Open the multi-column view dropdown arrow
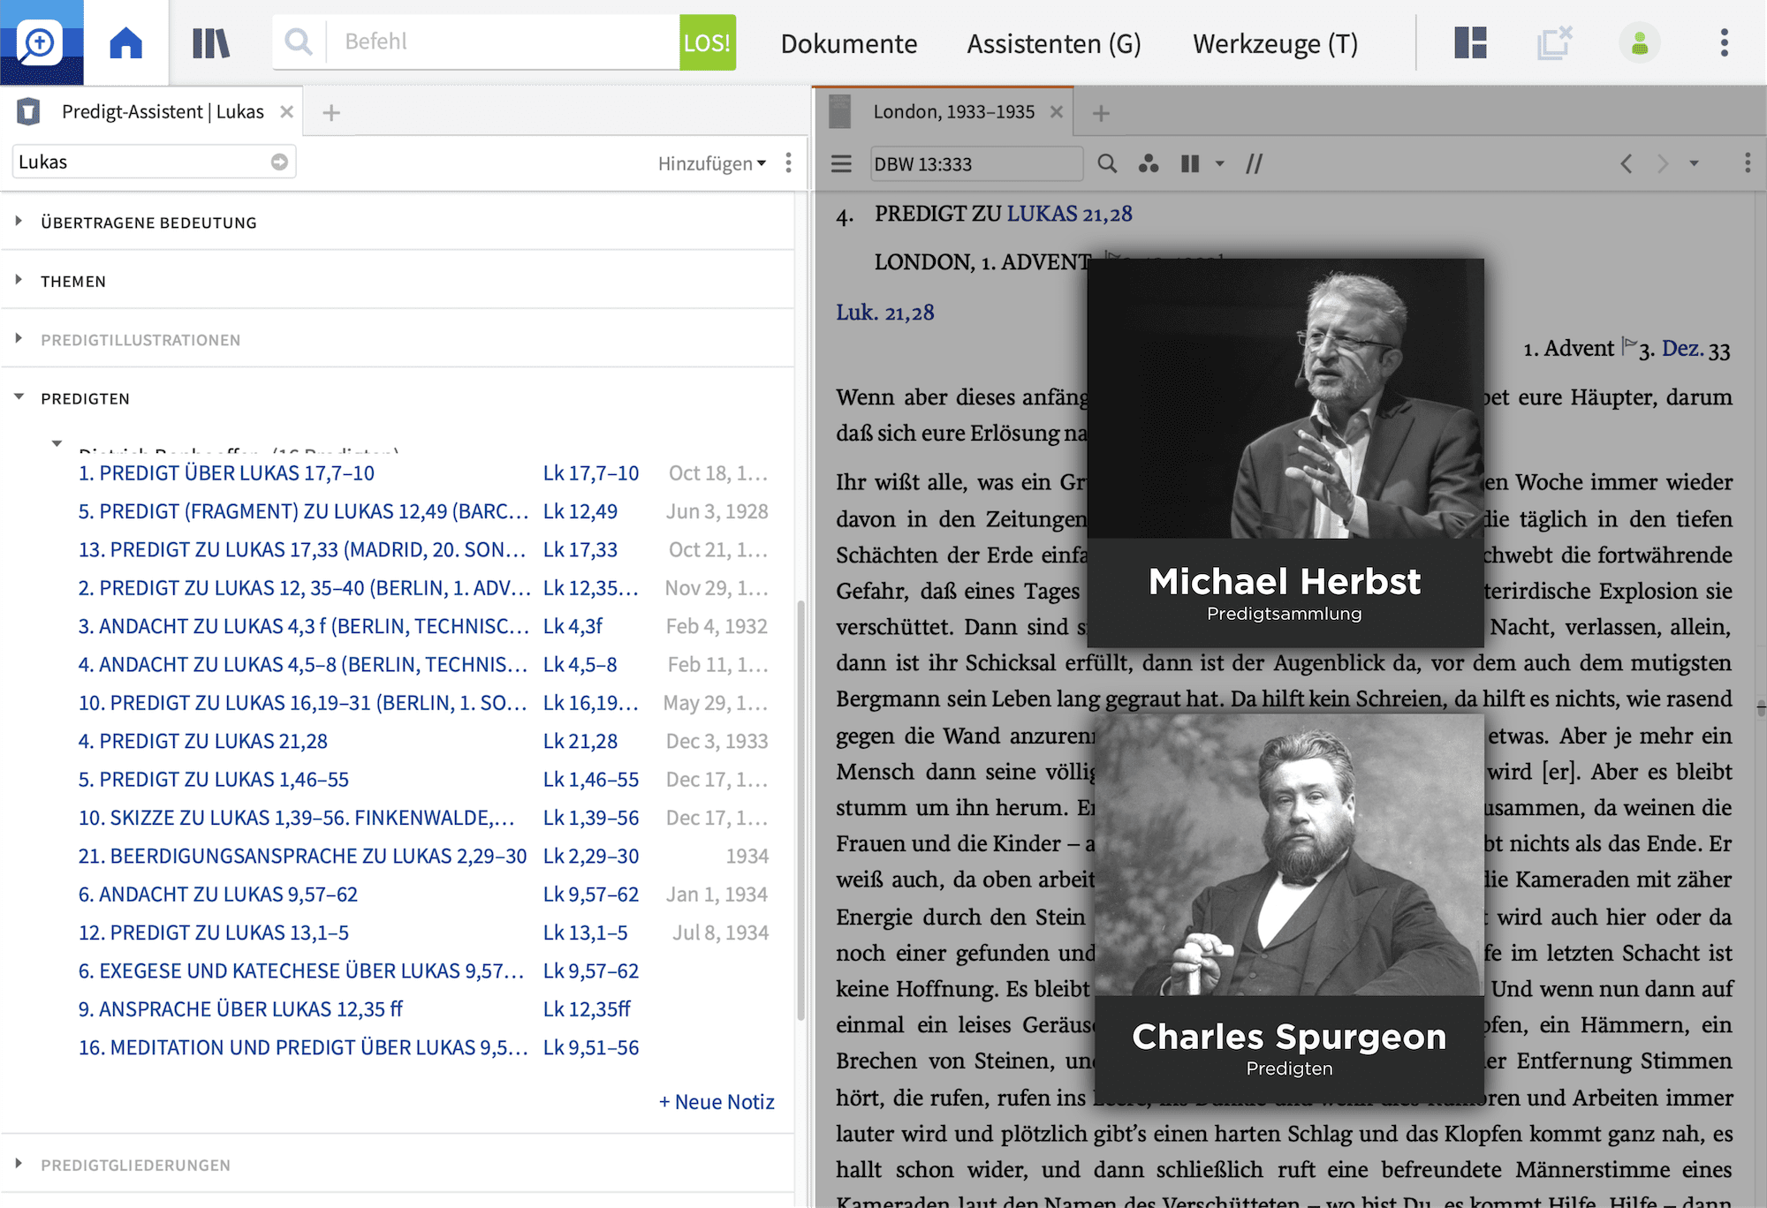The width and height of the screenshot is (1767, 1208). click(x=1220, y=163)
